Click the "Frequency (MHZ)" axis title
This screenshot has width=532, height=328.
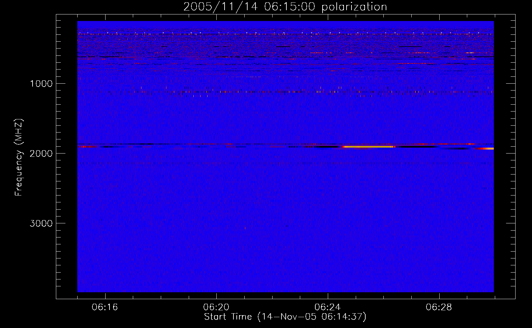[18, 157]
